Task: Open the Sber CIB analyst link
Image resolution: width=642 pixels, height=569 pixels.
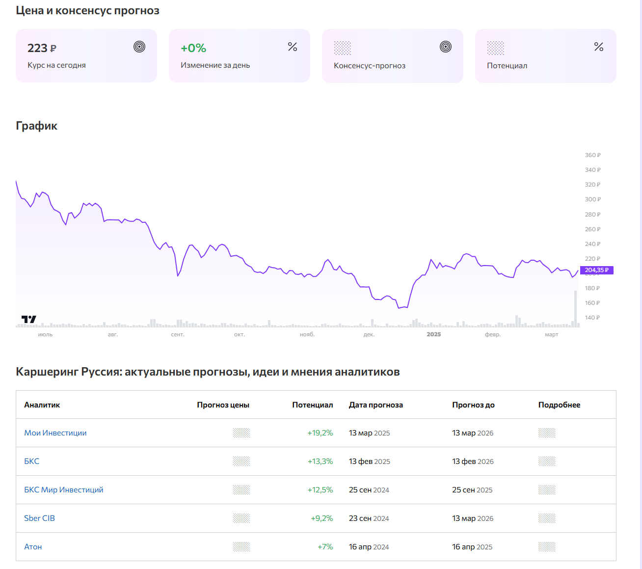Action: [x=40, y=518]
